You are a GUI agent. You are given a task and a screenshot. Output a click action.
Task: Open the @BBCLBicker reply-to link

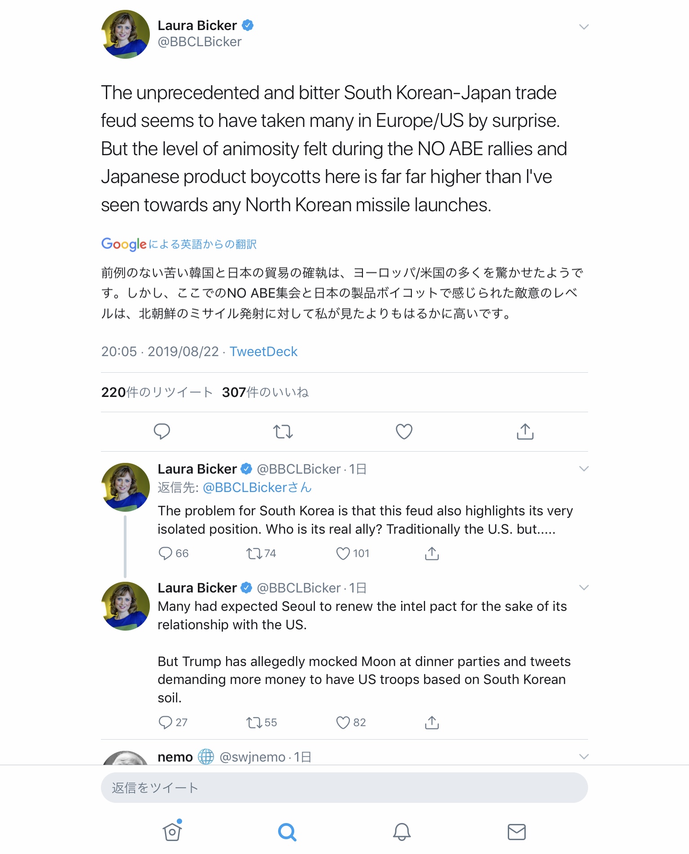257,488
